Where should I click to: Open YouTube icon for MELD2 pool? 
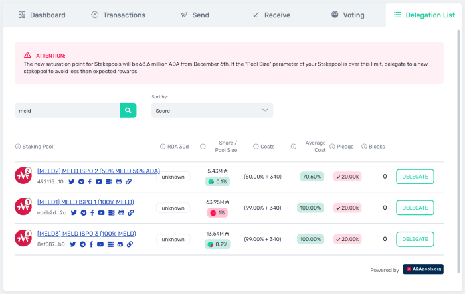coord(99,181)
